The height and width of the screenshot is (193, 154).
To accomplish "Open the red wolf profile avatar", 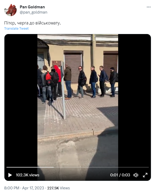I will 10,10.
